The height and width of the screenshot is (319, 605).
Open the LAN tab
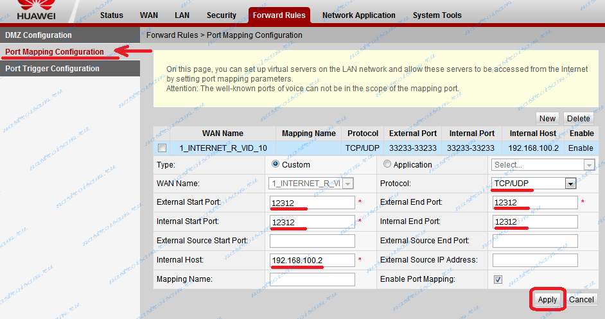182,15
